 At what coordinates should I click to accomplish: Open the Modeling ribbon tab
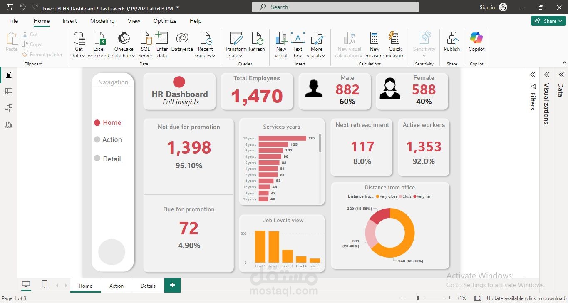102,21
